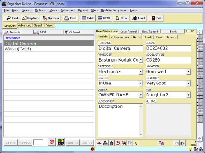Expand the OWNER dropdown
The width and height of the screenshot is (205, 153).
coord(141,95)
